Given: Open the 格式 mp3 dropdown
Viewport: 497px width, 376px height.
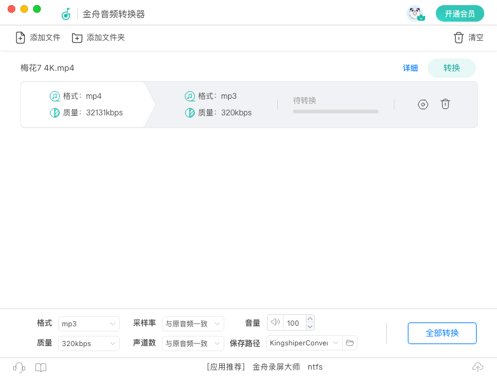Looking at the screenshot, I should pos(89,324).
